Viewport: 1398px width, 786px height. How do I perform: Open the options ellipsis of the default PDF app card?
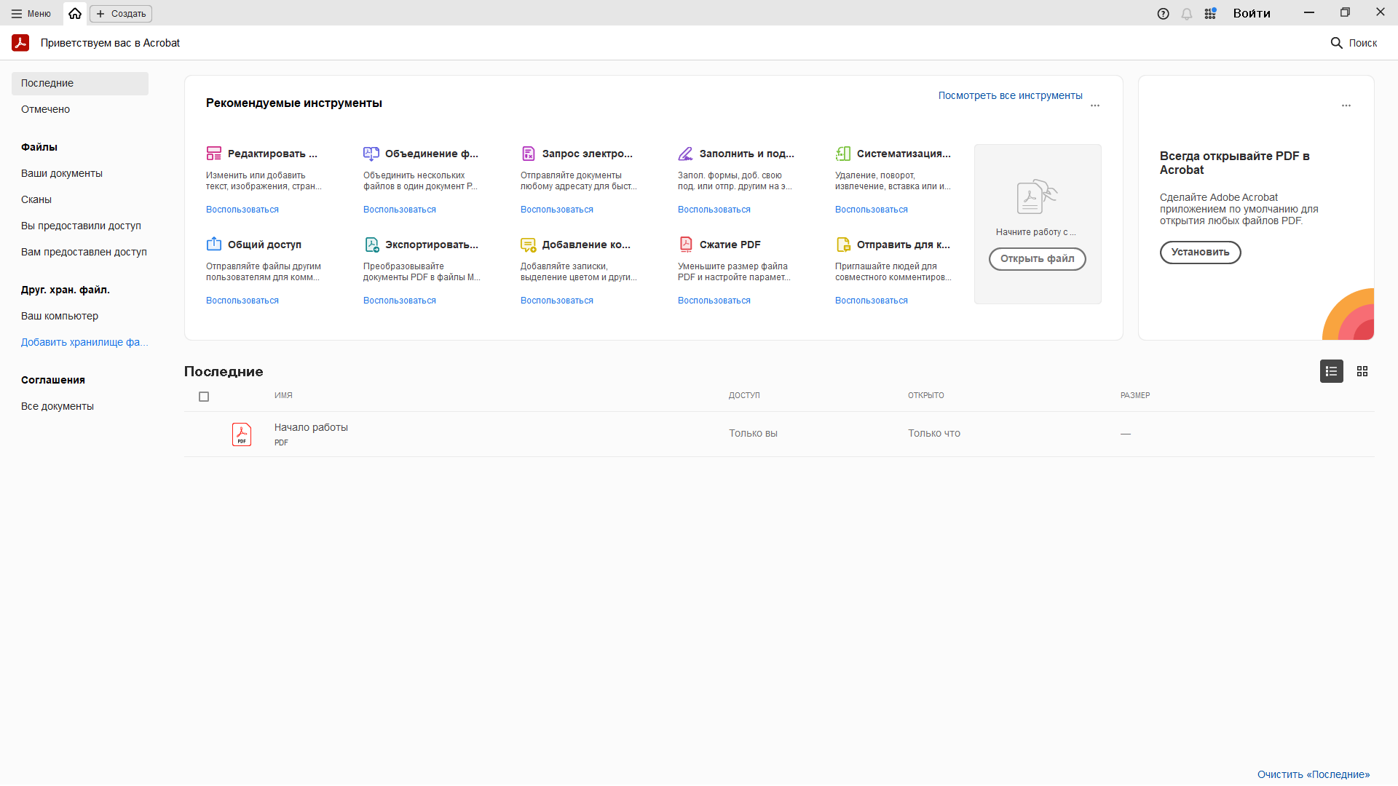point(1346,106)
